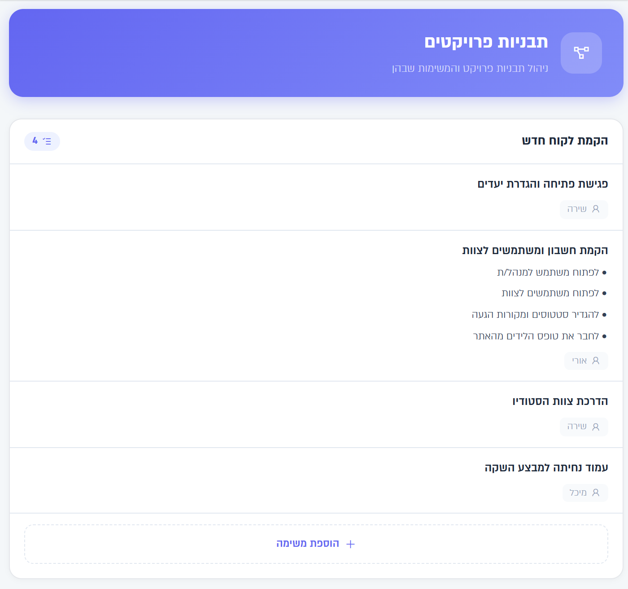Open the task הדרכת צוות הסטודיו
This screenshot has height=589, width=628.
click(x=560, y=401)
